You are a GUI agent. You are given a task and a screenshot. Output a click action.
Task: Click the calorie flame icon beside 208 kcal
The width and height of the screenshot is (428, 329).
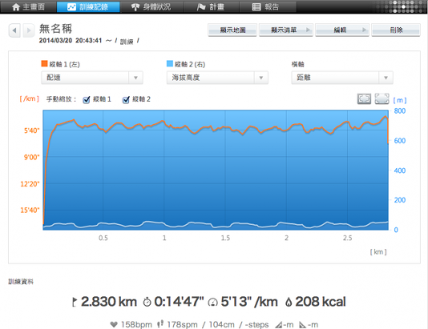(289, 302)
